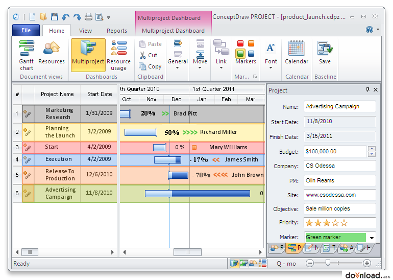
Task: Open the quick access toolbar customize arrow
Action: click(x=109, y=17)
